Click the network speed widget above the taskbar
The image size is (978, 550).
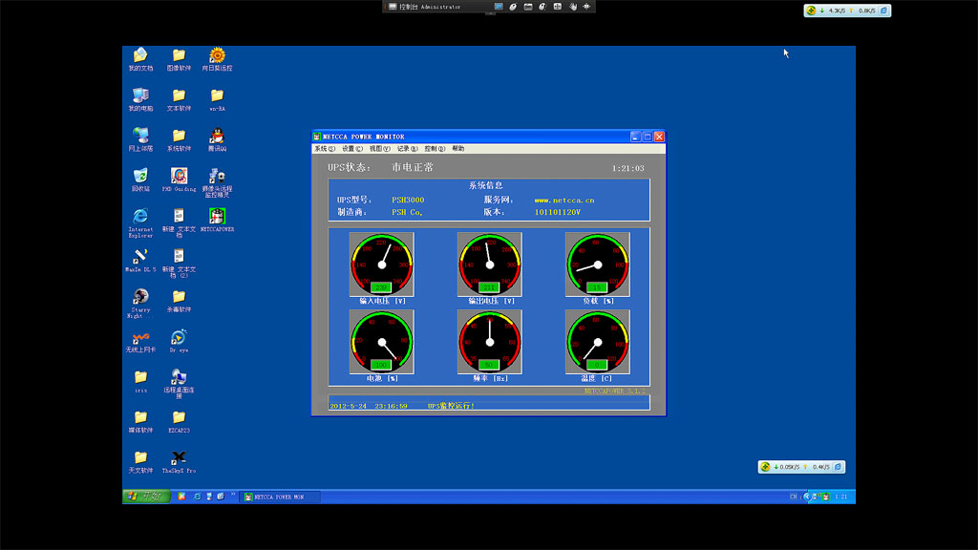coord(802,467)
